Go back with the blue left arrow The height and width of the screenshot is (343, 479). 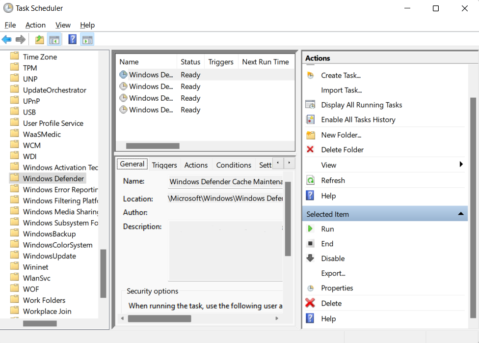(7, 39)
